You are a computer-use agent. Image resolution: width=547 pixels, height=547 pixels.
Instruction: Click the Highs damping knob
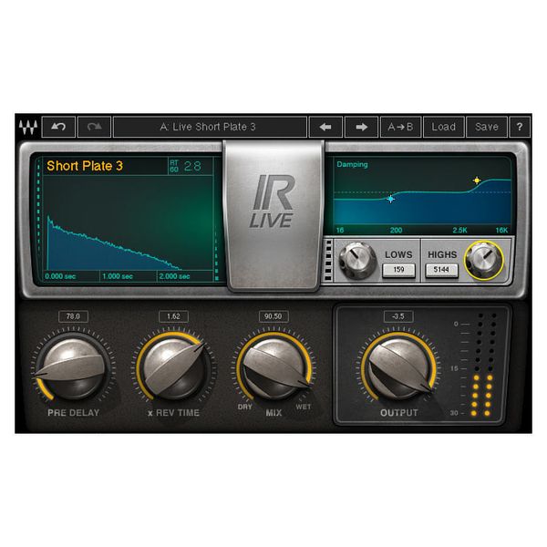pyautogui.click(x=484, y=260)
